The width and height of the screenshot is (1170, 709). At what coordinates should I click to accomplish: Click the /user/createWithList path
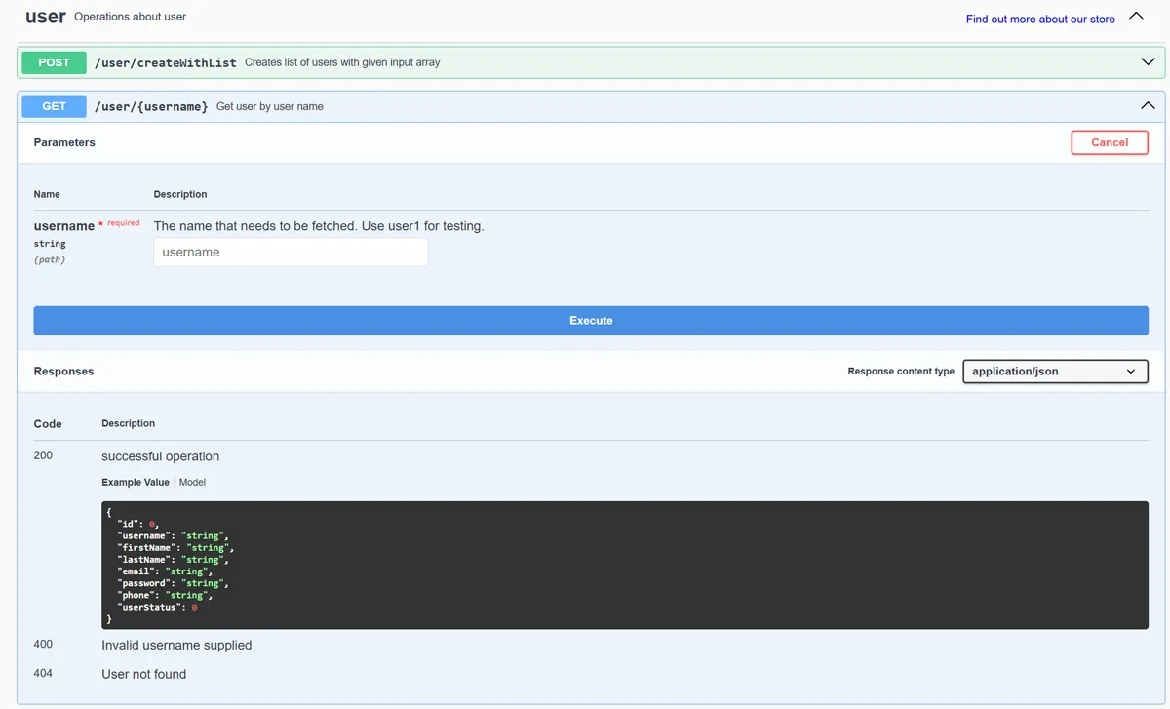pyautogui.click(x=166, y=62)
